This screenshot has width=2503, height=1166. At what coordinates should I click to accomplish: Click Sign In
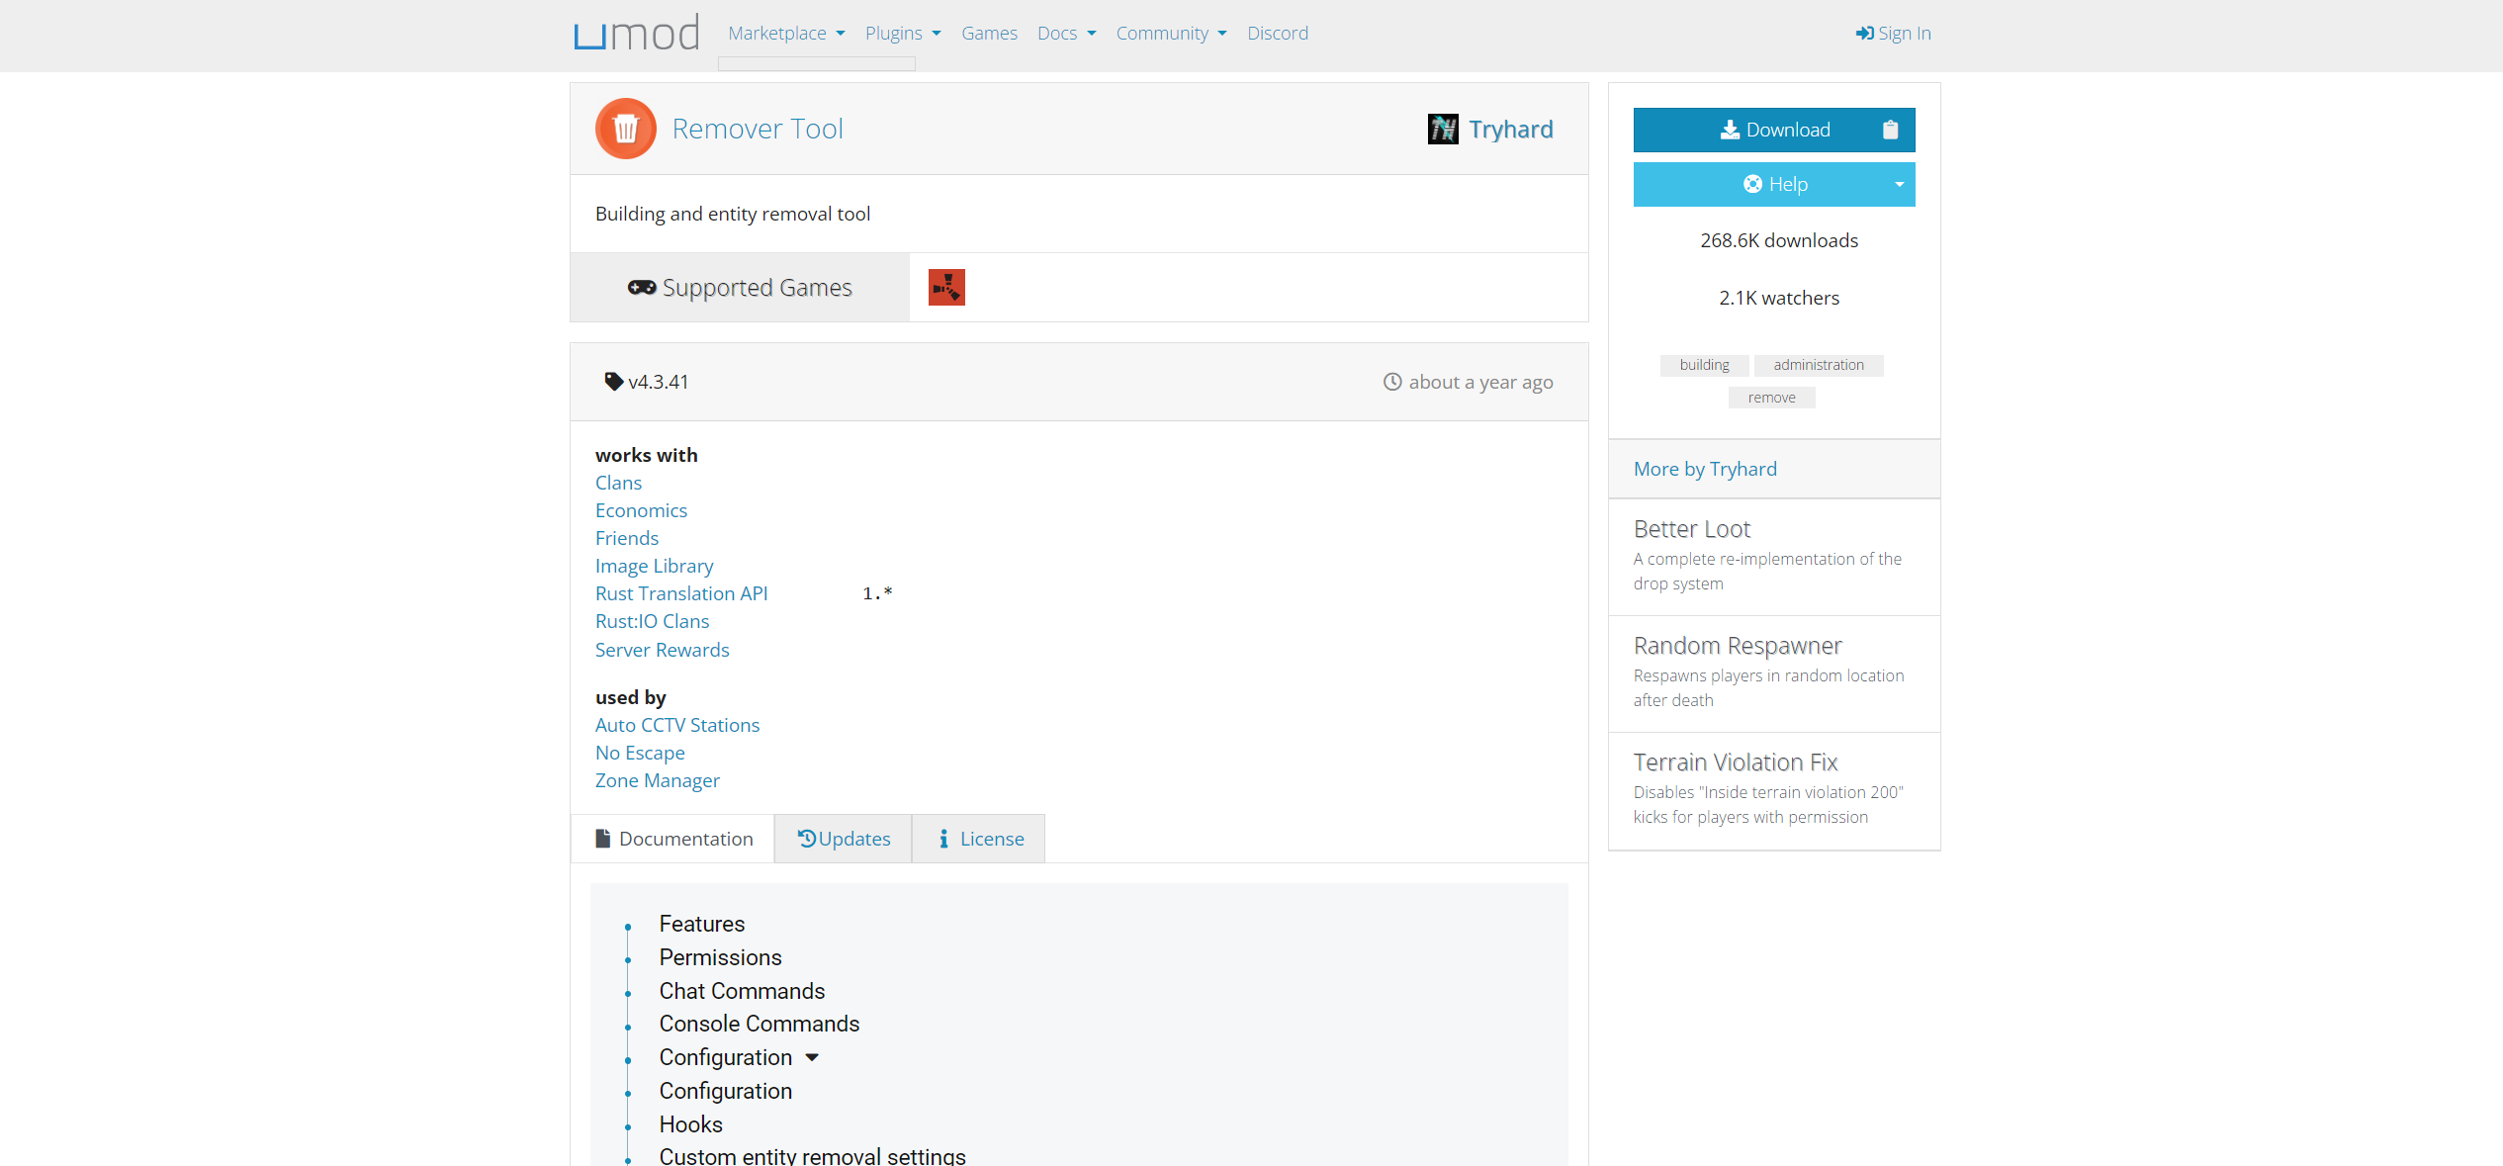[x=1893, y=34]
